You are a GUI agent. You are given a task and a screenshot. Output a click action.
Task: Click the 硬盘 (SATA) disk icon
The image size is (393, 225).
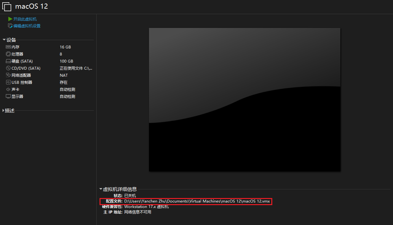coord(8,61)
